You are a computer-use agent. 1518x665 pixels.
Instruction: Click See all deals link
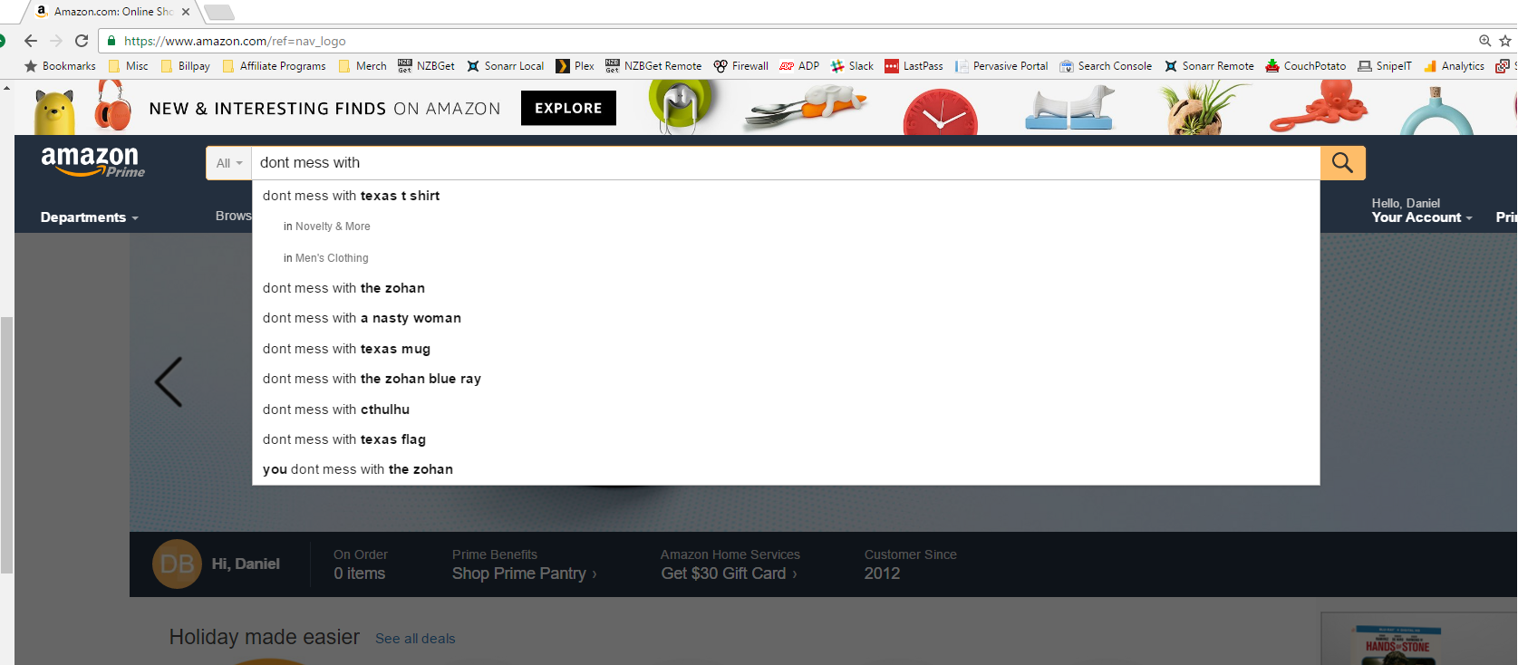(x=415, y=639)
